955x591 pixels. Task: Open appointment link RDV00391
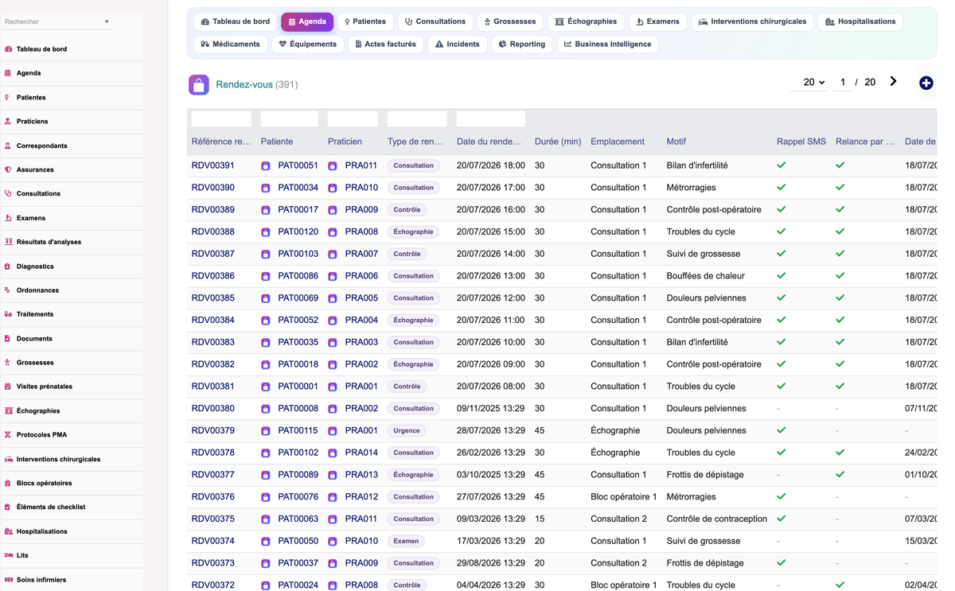tap(212, 165)
